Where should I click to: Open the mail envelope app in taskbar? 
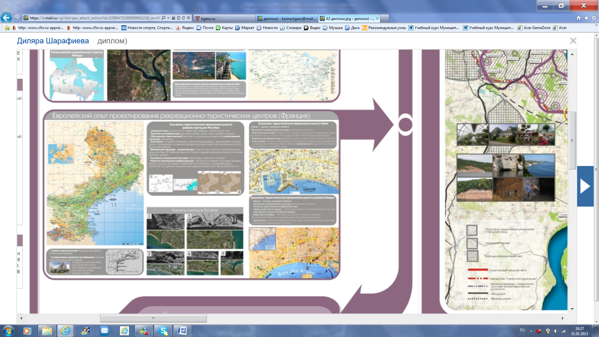104,331
